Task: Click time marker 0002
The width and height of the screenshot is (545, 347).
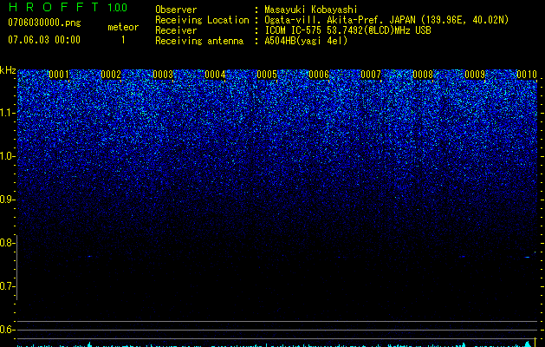Action: (x=111, y=75)
